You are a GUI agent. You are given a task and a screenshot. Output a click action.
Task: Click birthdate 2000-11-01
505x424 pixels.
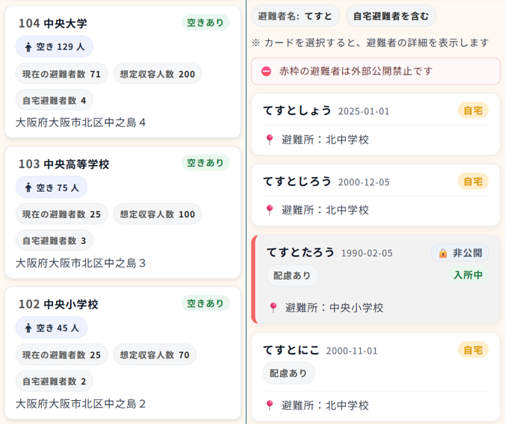coord(352,351)
